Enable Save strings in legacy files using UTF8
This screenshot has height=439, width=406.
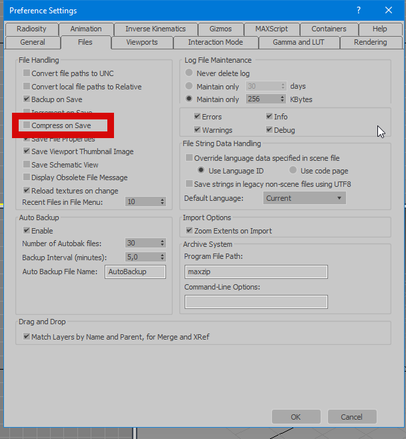189,183
